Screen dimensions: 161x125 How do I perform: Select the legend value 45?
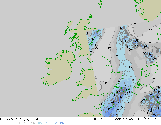click(33, 123)
